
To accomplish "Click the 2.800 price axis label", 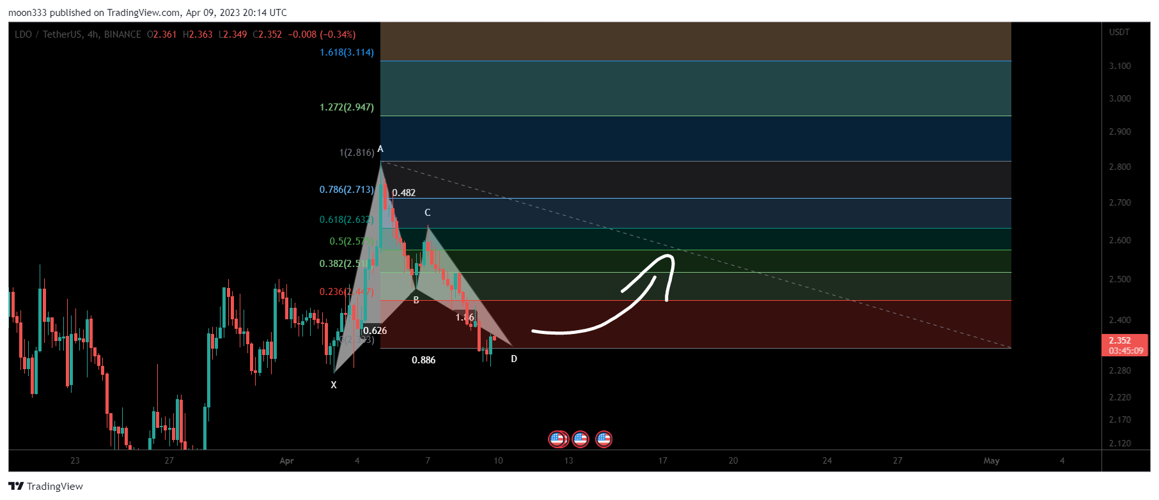I will (1119, 167).
